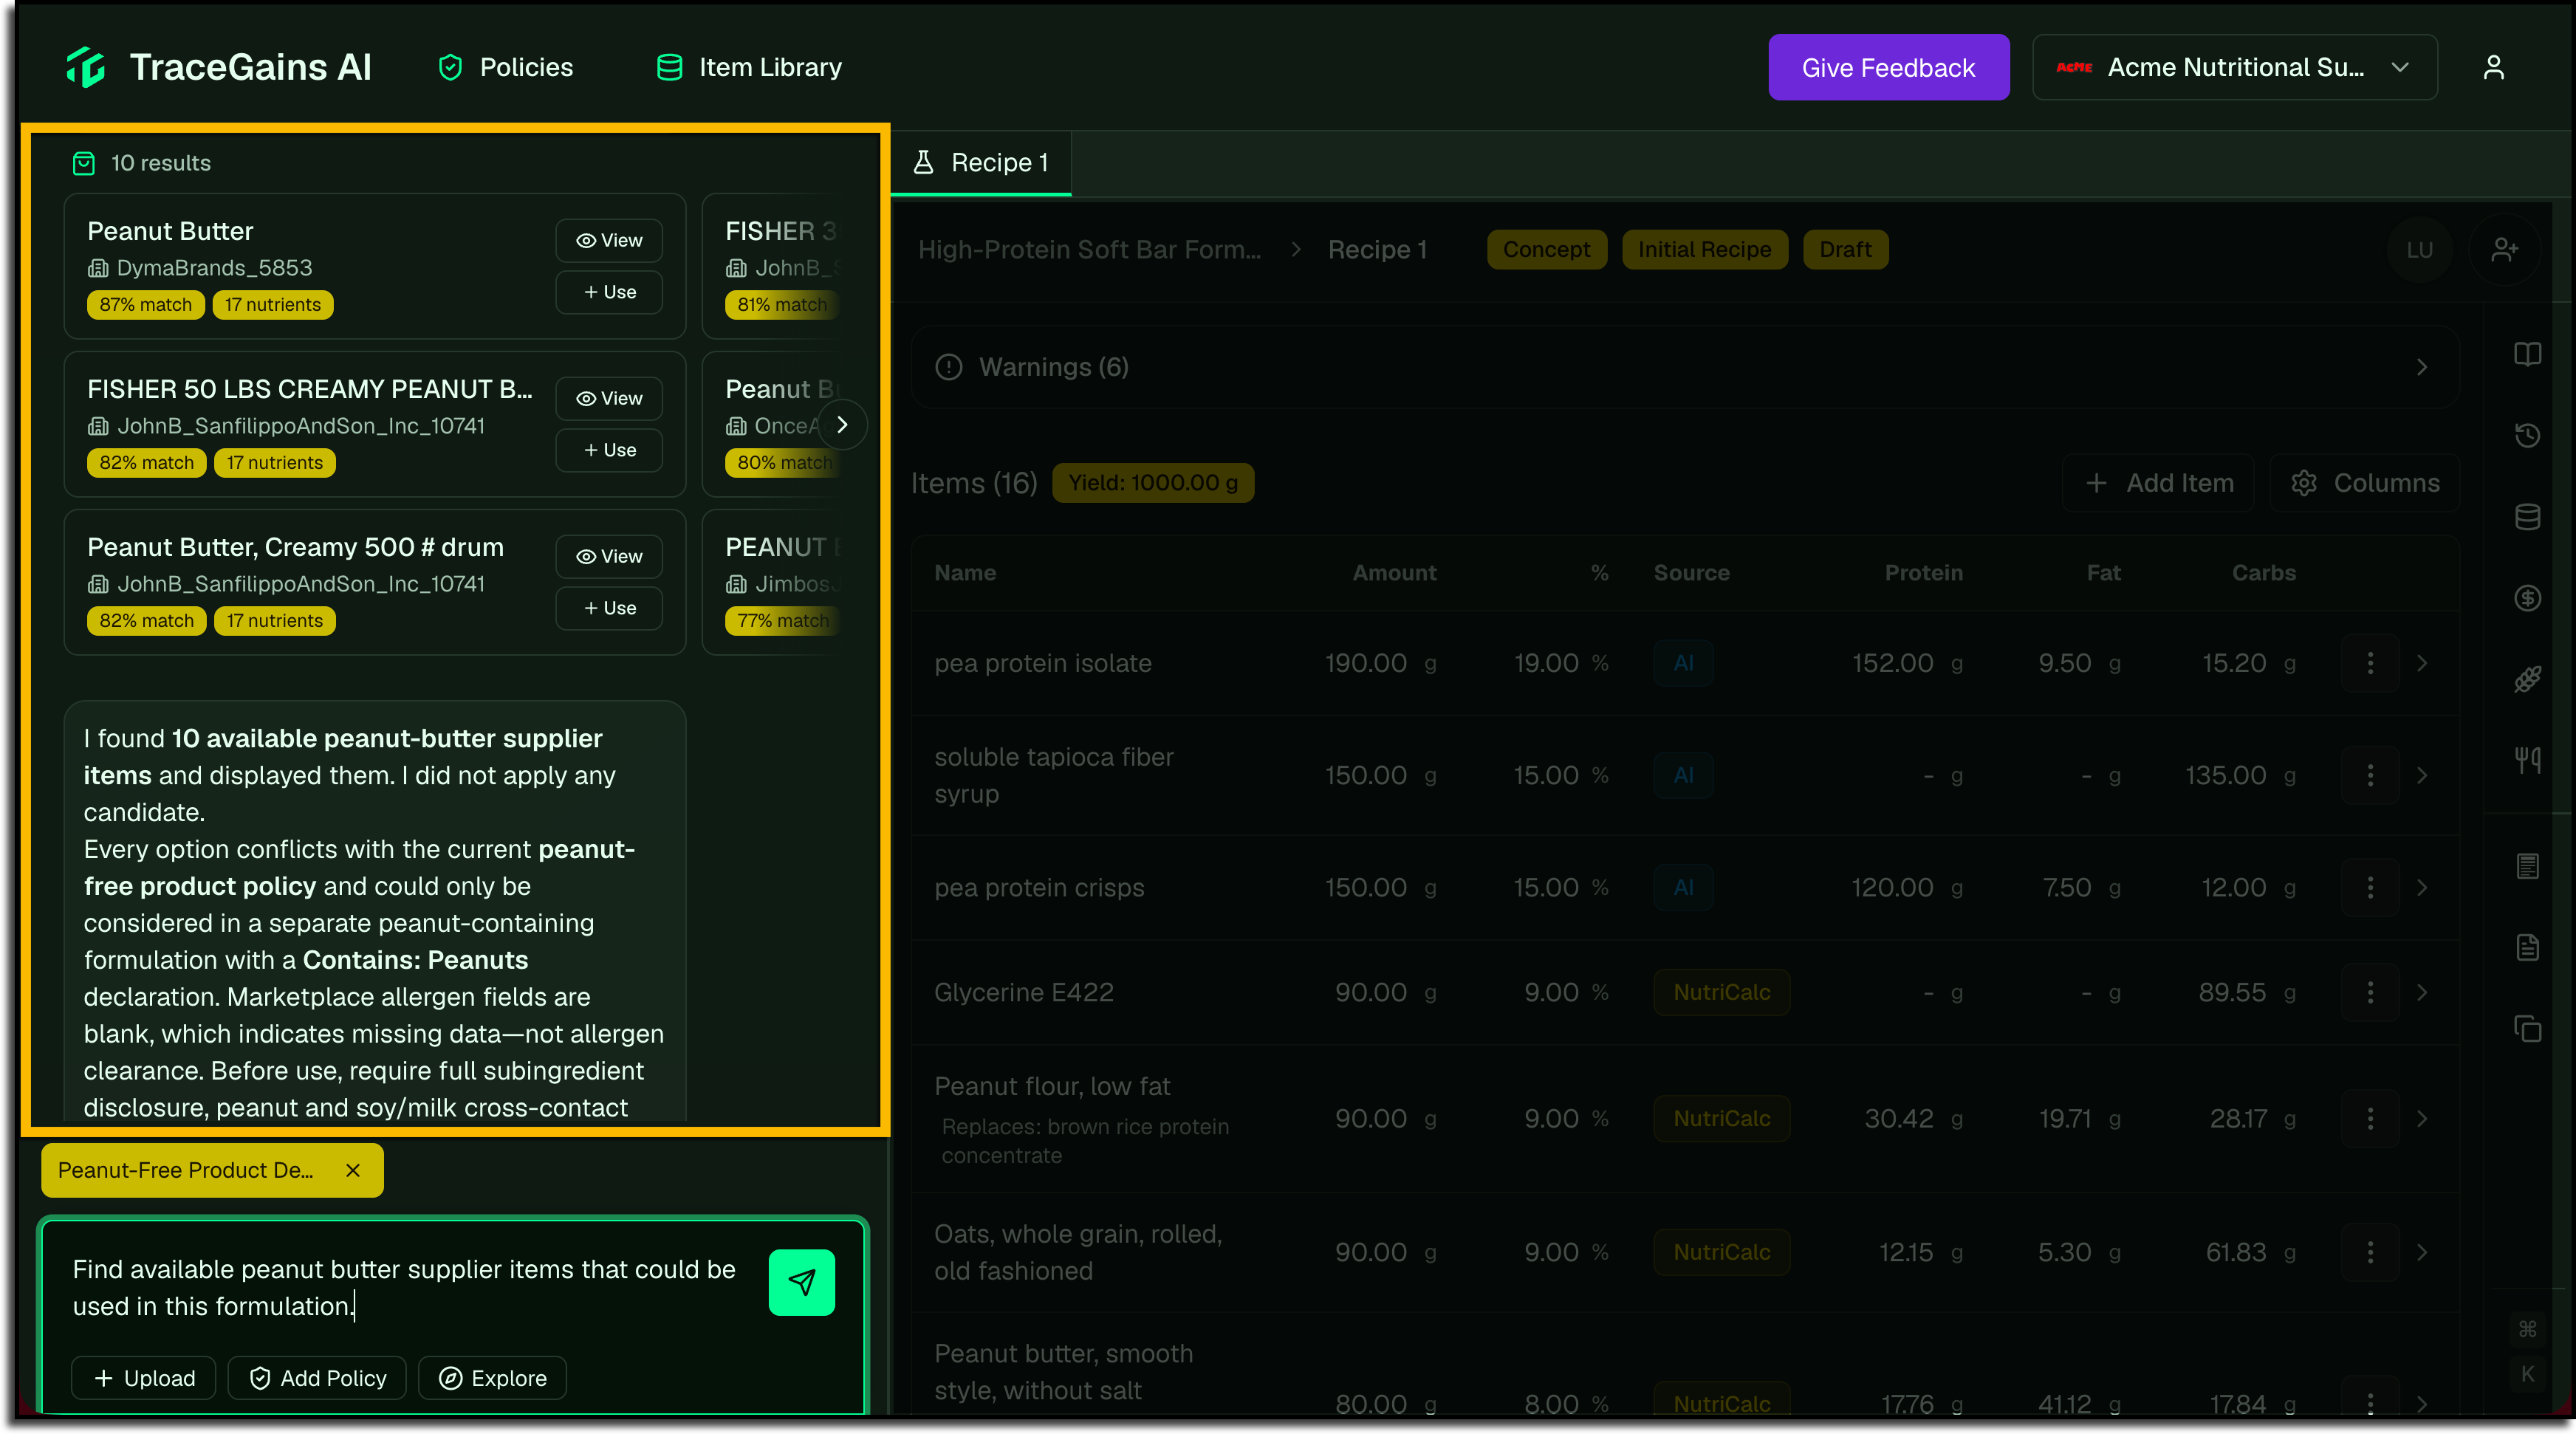Image resolution: width=2576 pixels, height=1434 pixels.
Task: Open row menu for pea protein crisps
Action: pos(2370,887)
